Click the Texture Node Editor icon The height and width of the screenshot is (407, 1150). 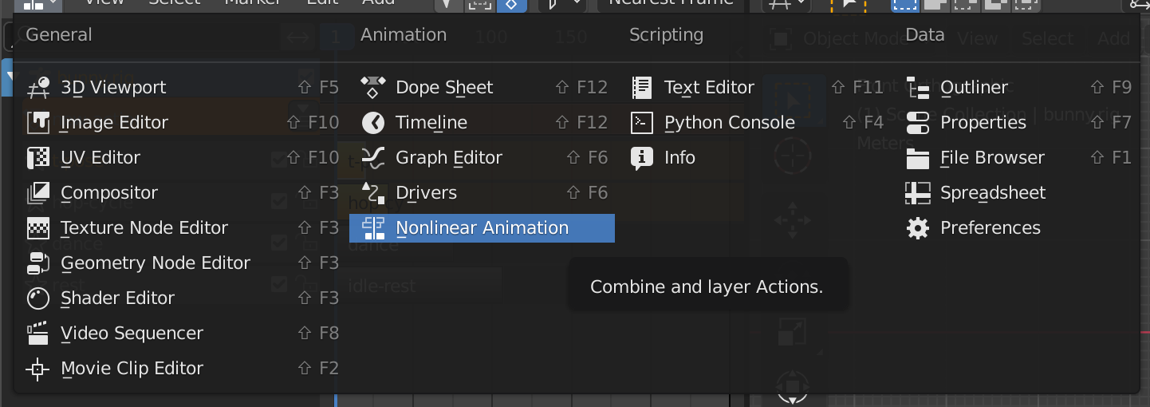[x=38, y=228]
